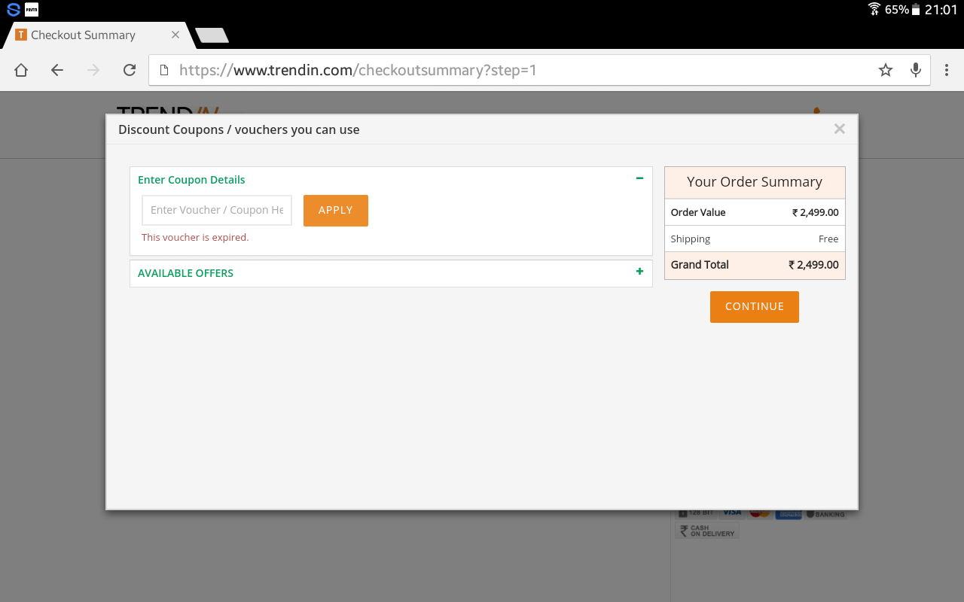Screen dimensions: 964x602
Task: Open the browser three-dot menu
Action: click(947, 70)
